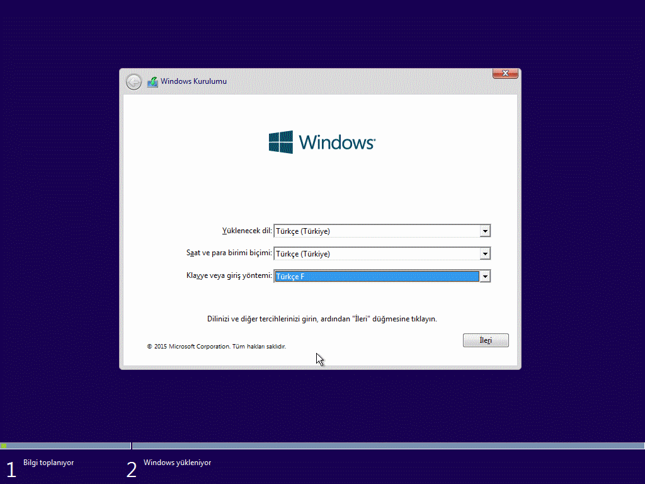
Task: Click the Saat ve para birimi biçimi label
Action: point(229,253)
